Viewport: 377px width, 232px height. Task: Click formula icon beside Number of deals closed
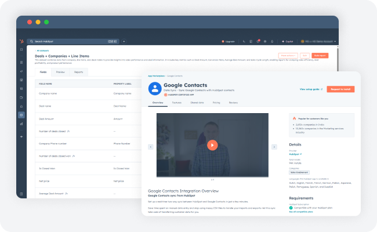[68, 131]
